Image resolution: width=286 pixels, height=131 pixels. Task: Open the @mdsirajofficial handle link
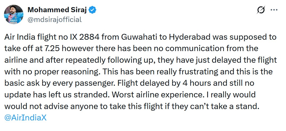pyautogui.click(x=55, y=19)
